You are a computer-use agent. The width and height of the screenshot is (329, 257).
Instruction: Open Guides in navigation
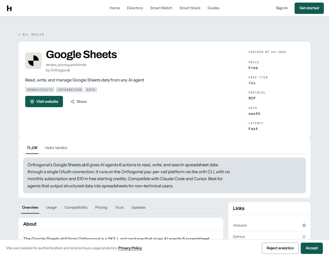[214, 8]
